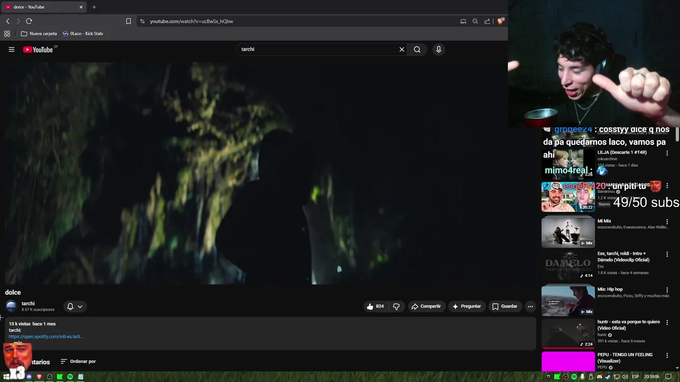
Task: Open Mi Mix playlist thumbnail
Action: point(568,232)
